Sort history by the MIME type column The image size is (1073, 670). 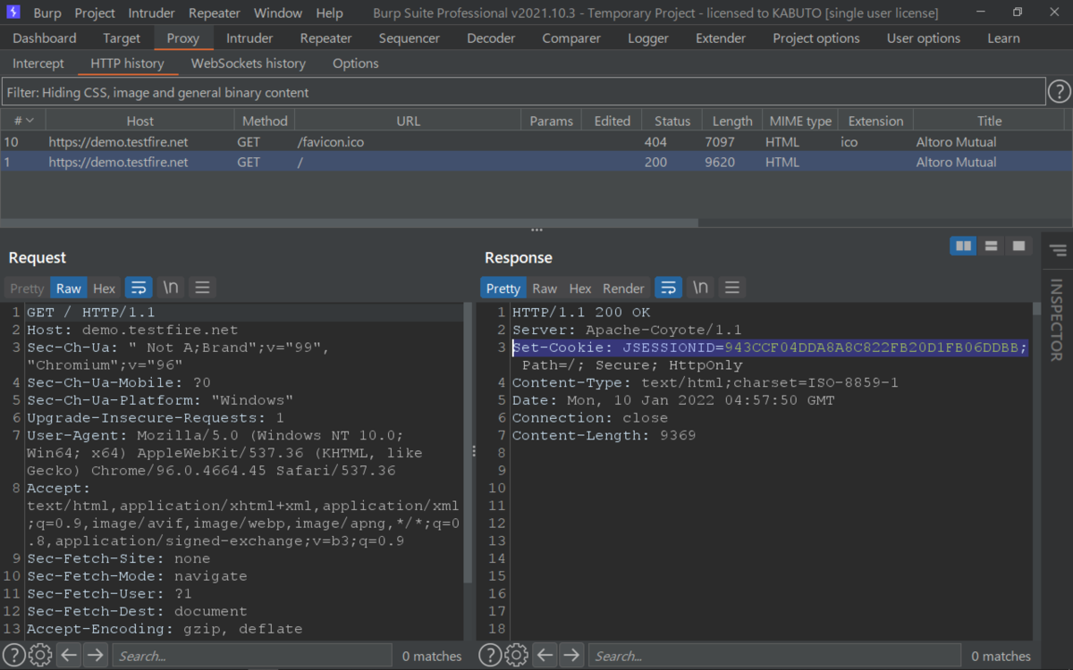coord(800,121)
